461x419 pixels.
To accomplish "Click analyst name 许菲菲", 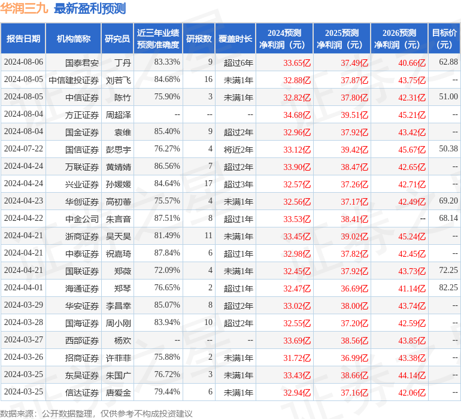I will pyautogui.click(x=119, y=357).
